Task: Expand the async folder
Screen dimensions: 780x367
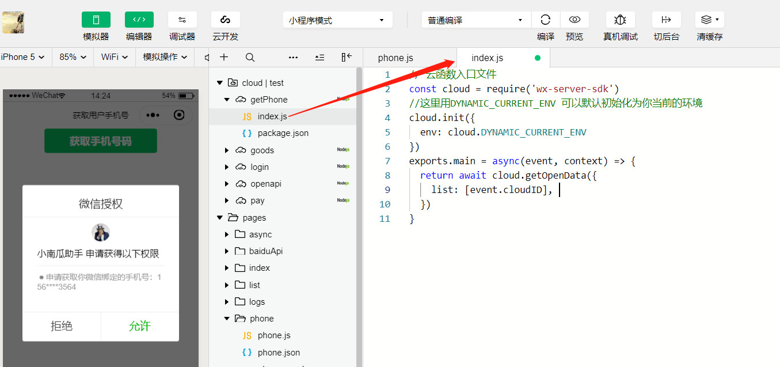Action: click(x=227, y=234)
